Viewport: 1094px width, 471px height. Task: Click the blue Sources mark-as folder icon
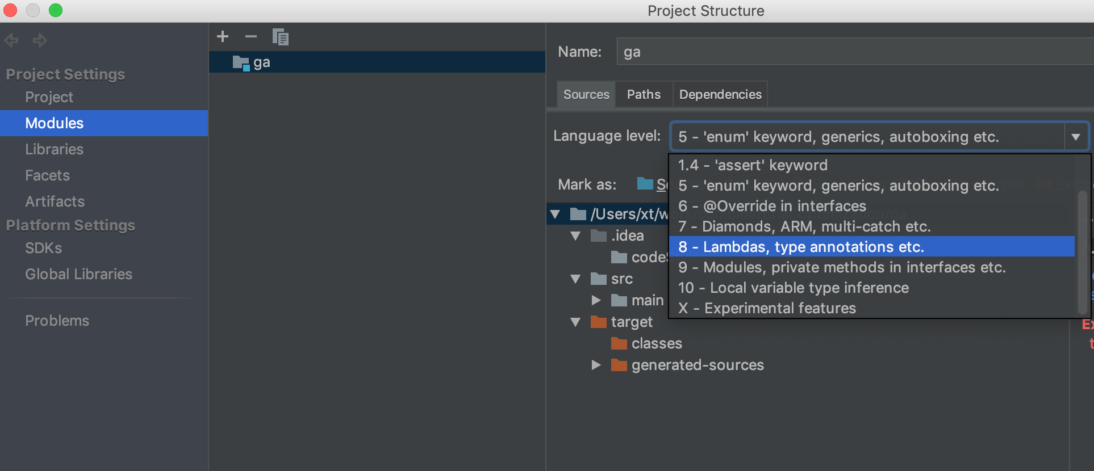[645, 184]
